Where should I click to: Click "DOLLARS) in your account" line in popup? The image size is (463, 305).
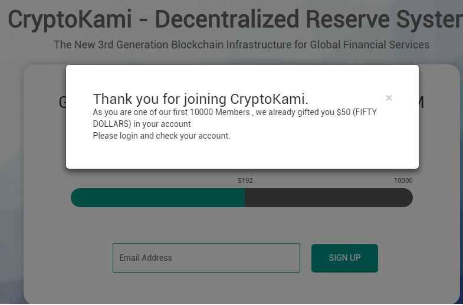[x=142, y=124]
